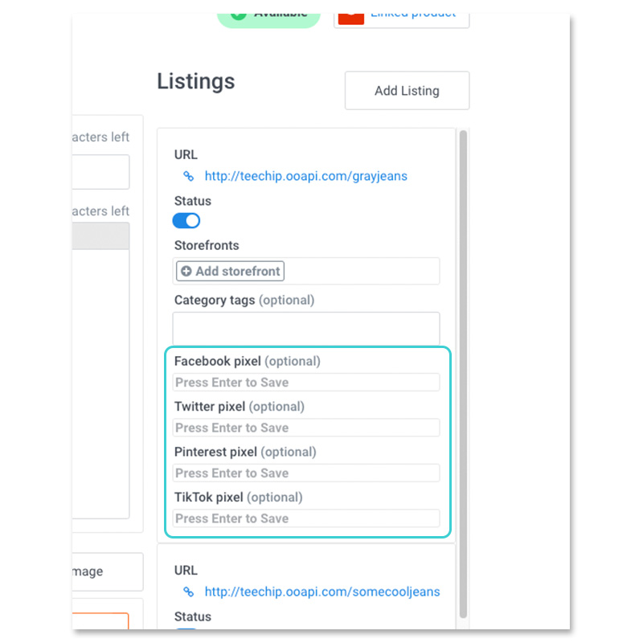
Task: Click the Listings panel vertical scrollbar
Action: coord(464,374)
